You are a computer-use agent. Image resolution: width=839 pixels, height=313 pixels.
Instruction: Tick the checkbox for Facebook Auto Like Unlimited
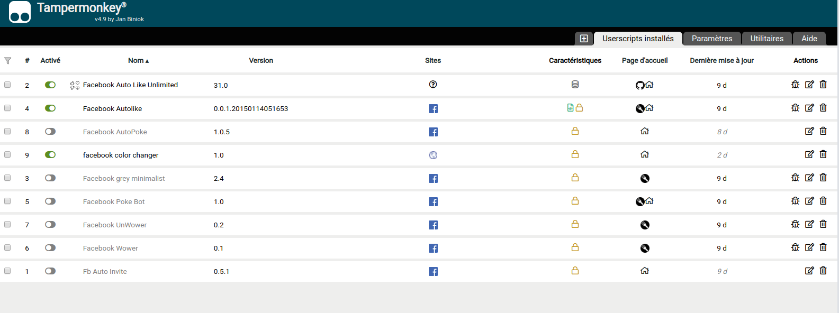tap(7, 85)
